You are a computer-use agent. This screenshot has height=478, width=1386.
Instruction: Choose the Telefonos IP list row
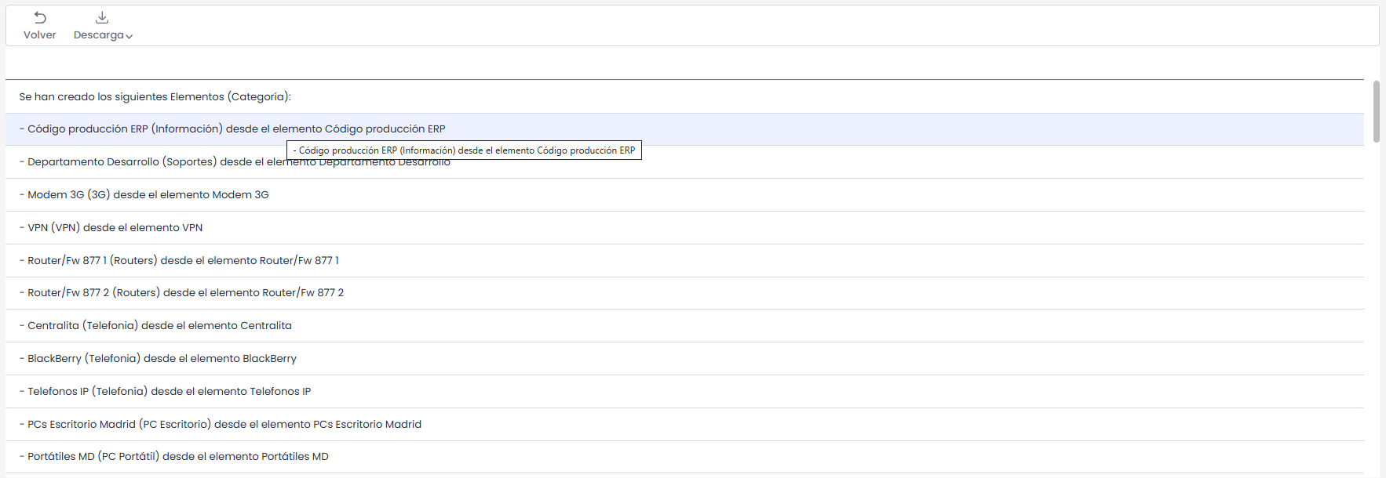tap(169, 392)
